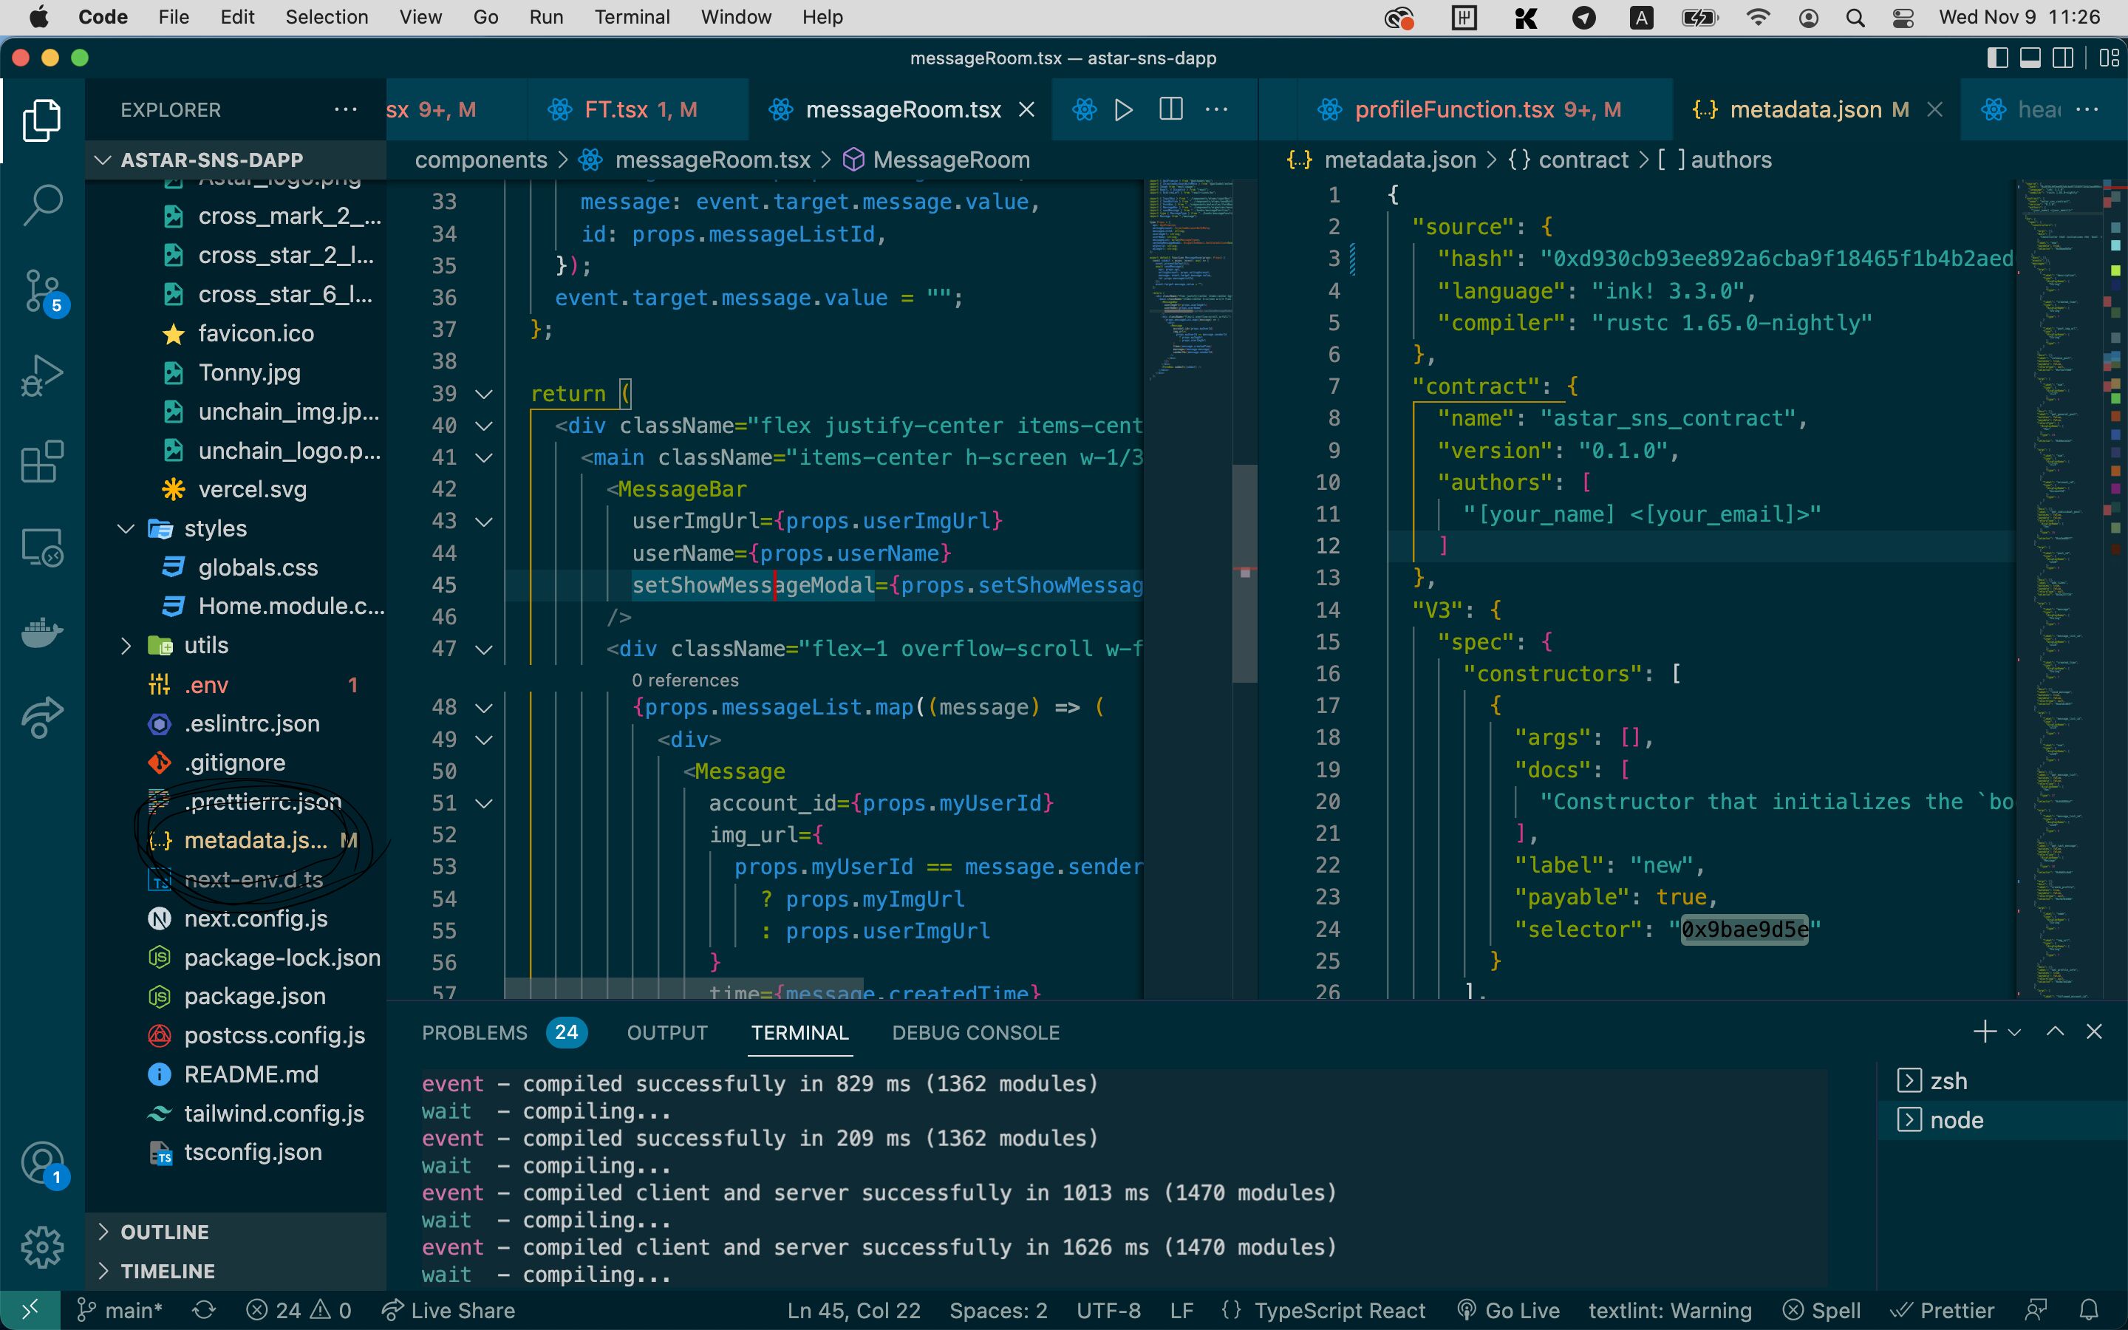Toggle the secondary side bar layout button

2063,58
